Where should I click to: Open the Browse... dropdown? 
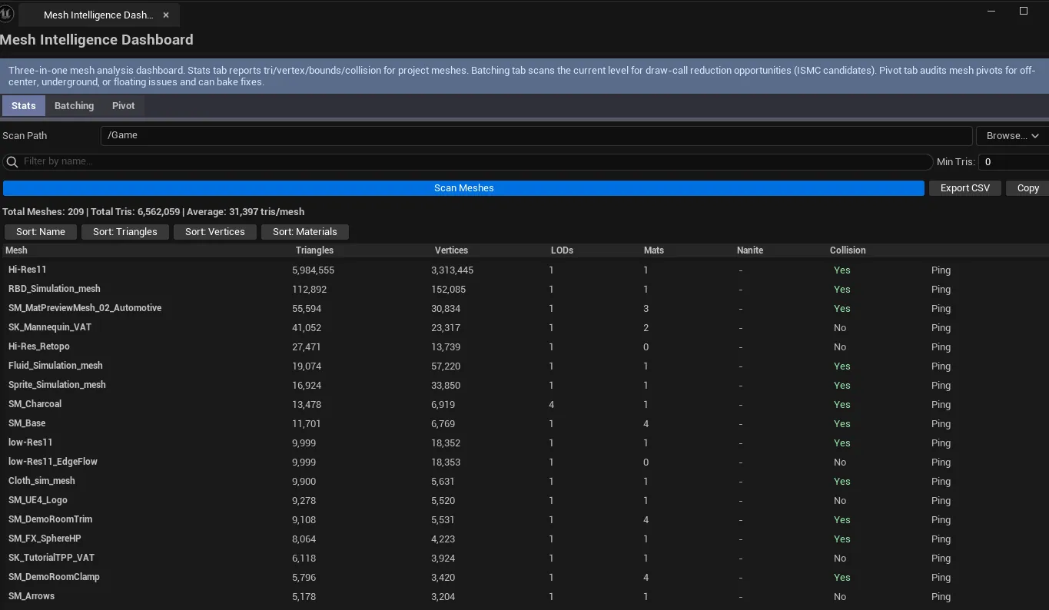tap(1012, 136)
